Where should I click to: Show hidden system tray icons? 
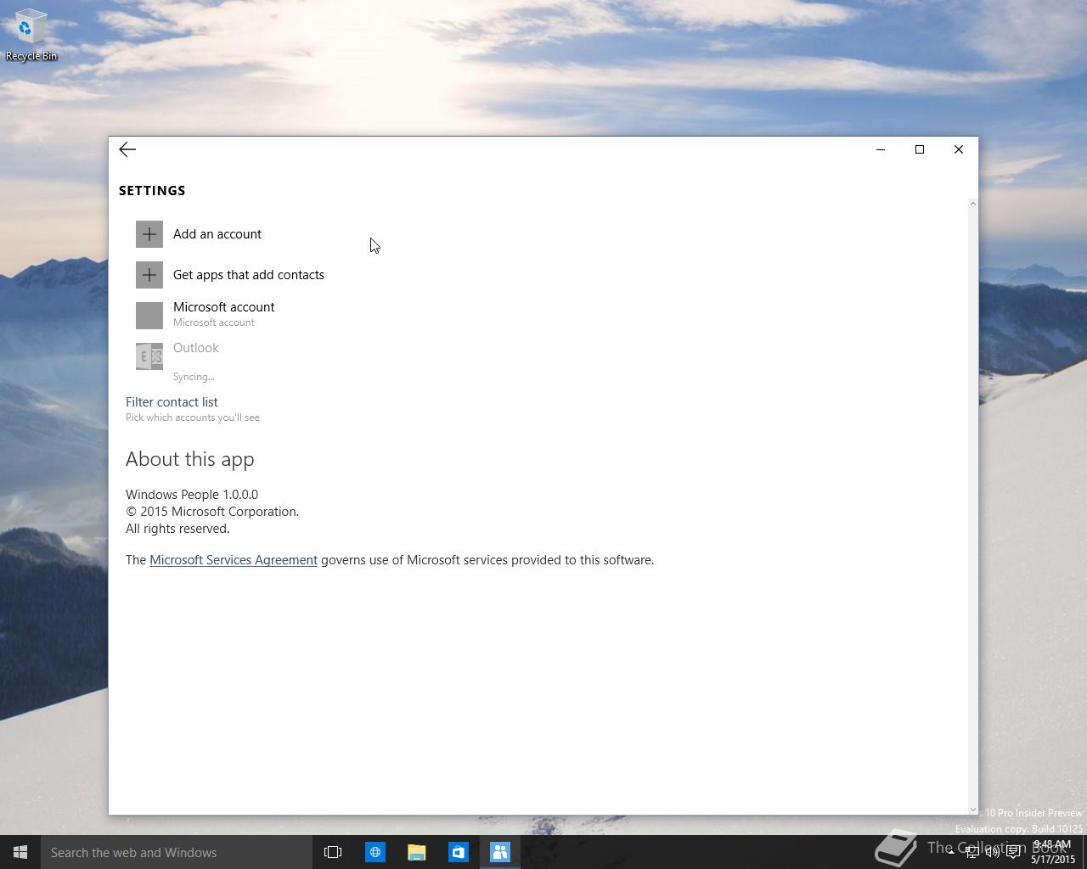(951, 852)
